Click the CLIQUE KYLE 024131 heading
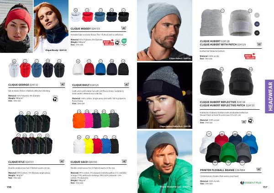The width and height of the screenshot is (274, 193). point(21,162)
